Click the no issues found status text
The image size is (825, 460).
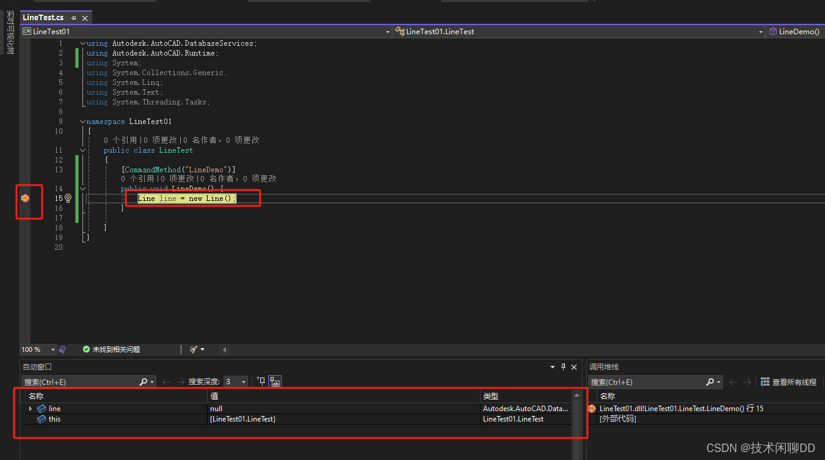(x=116, y=349)
